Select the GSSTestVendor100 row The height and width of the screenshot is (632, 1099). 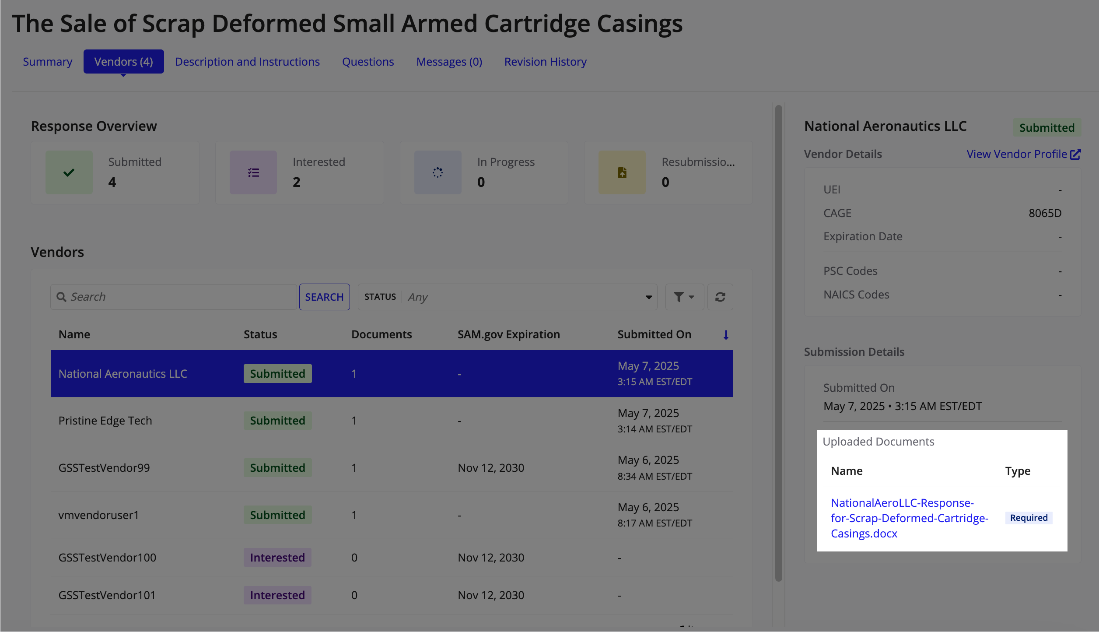[392, 558]
